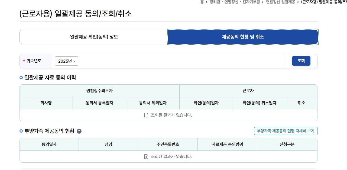Click the 신청구분 column header

click(287, 145)
